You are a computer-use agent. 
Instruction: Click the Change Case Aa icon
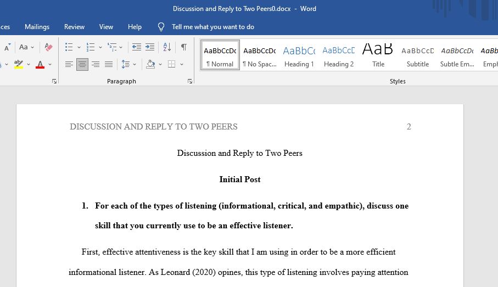24,47
